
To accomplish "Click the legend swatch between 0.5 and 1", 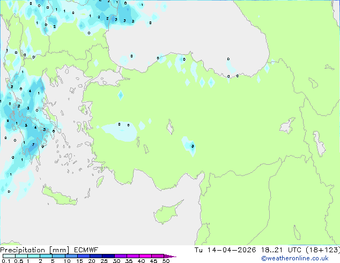I will click(x=21, y=256).
